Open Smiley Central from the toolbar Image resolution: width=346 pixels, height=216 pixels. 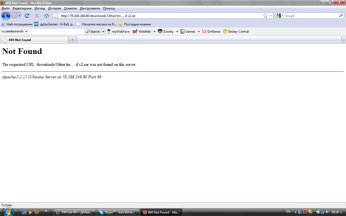236,32
